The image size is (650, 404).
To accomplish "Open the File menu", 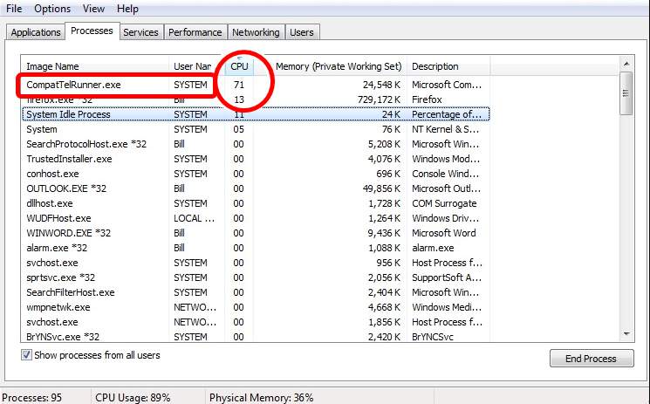I will [14, 9].
